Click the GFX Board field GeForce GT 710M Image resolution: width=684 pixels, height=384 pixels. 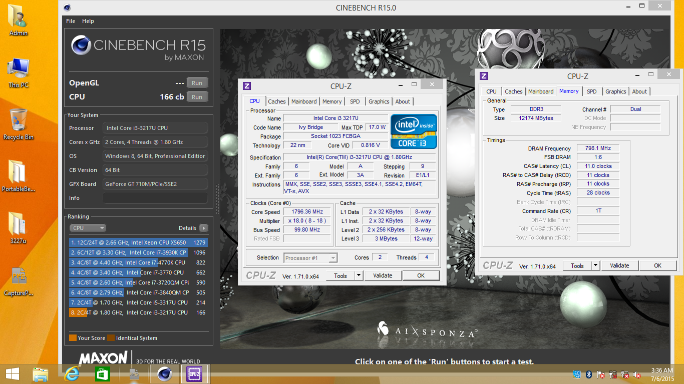(x=155, y=184)
